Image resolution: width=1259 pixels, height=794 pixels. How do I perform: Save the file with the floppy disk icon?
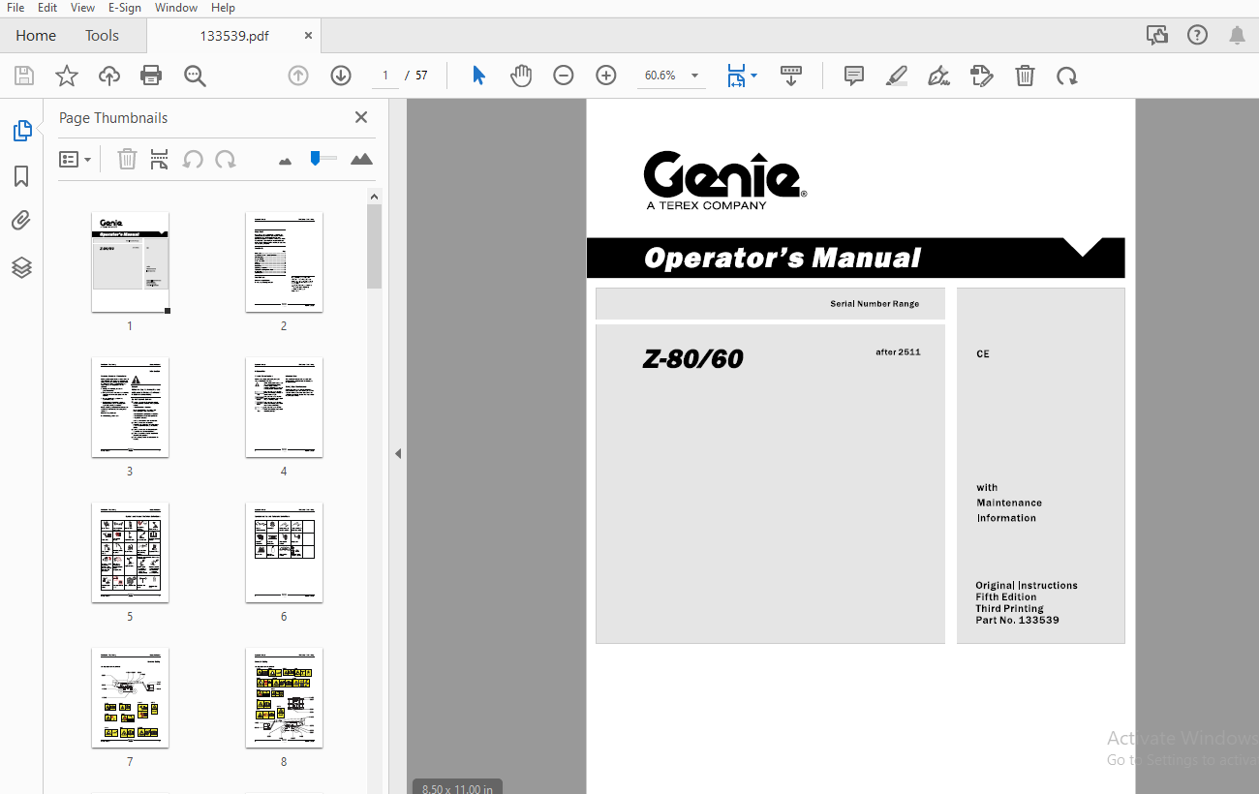[24, 76]
